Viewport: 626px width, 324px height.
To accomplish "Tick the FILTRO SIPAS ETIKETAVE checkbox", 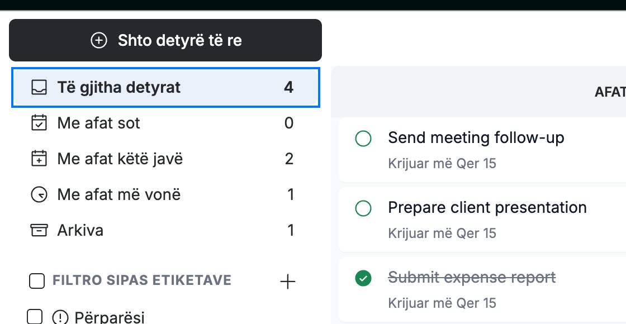I will (x=37, y=280).
